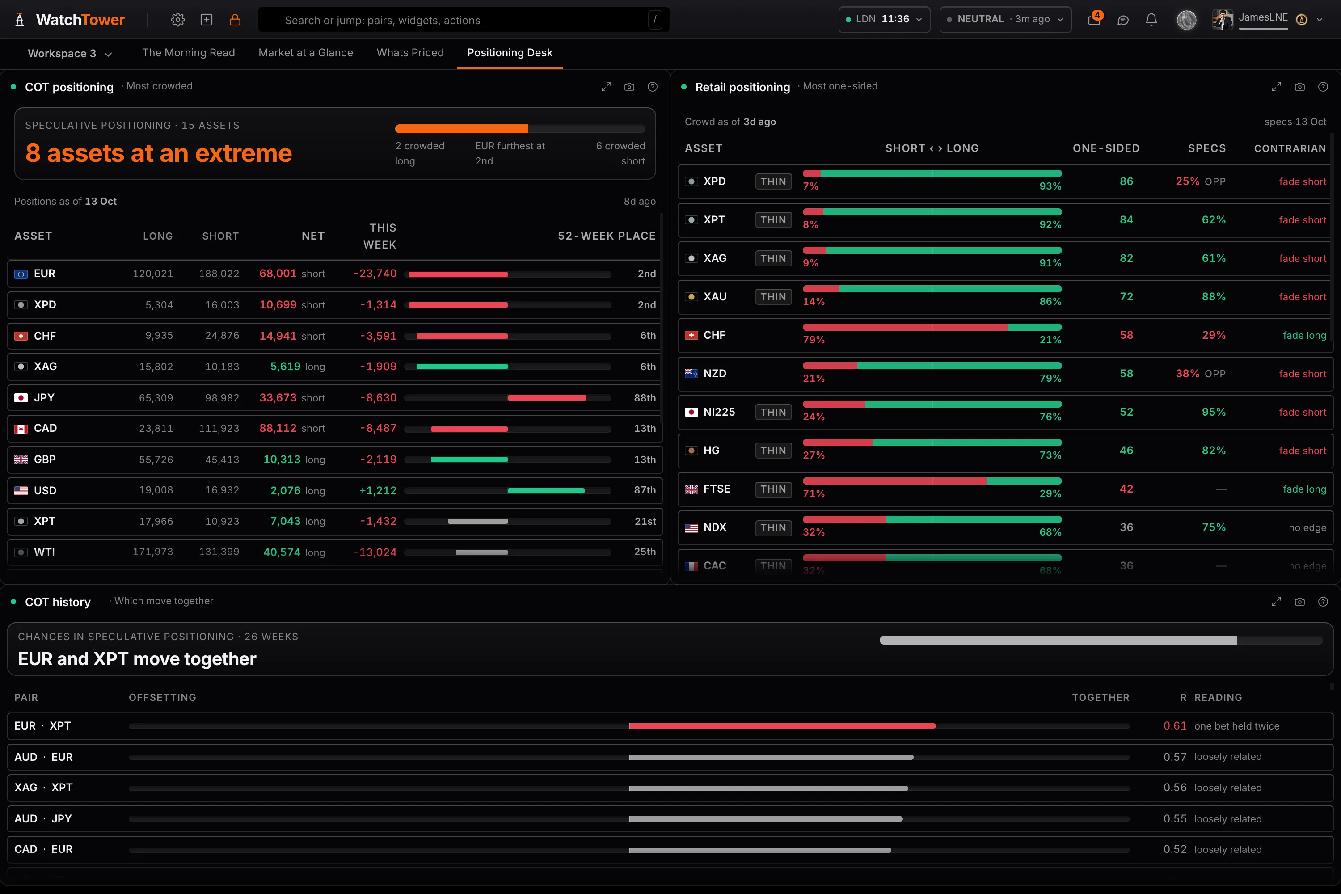Open help for Retail positioning panel
1341x894 pixels.
coord(1323,87)
